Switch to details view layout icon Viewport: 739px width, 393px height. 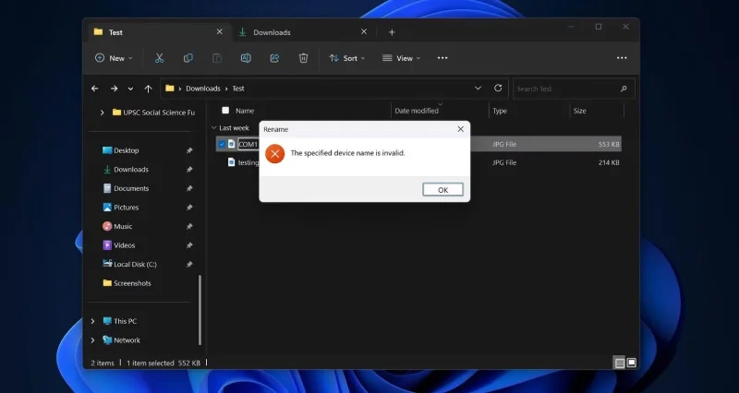coord(619,363)
